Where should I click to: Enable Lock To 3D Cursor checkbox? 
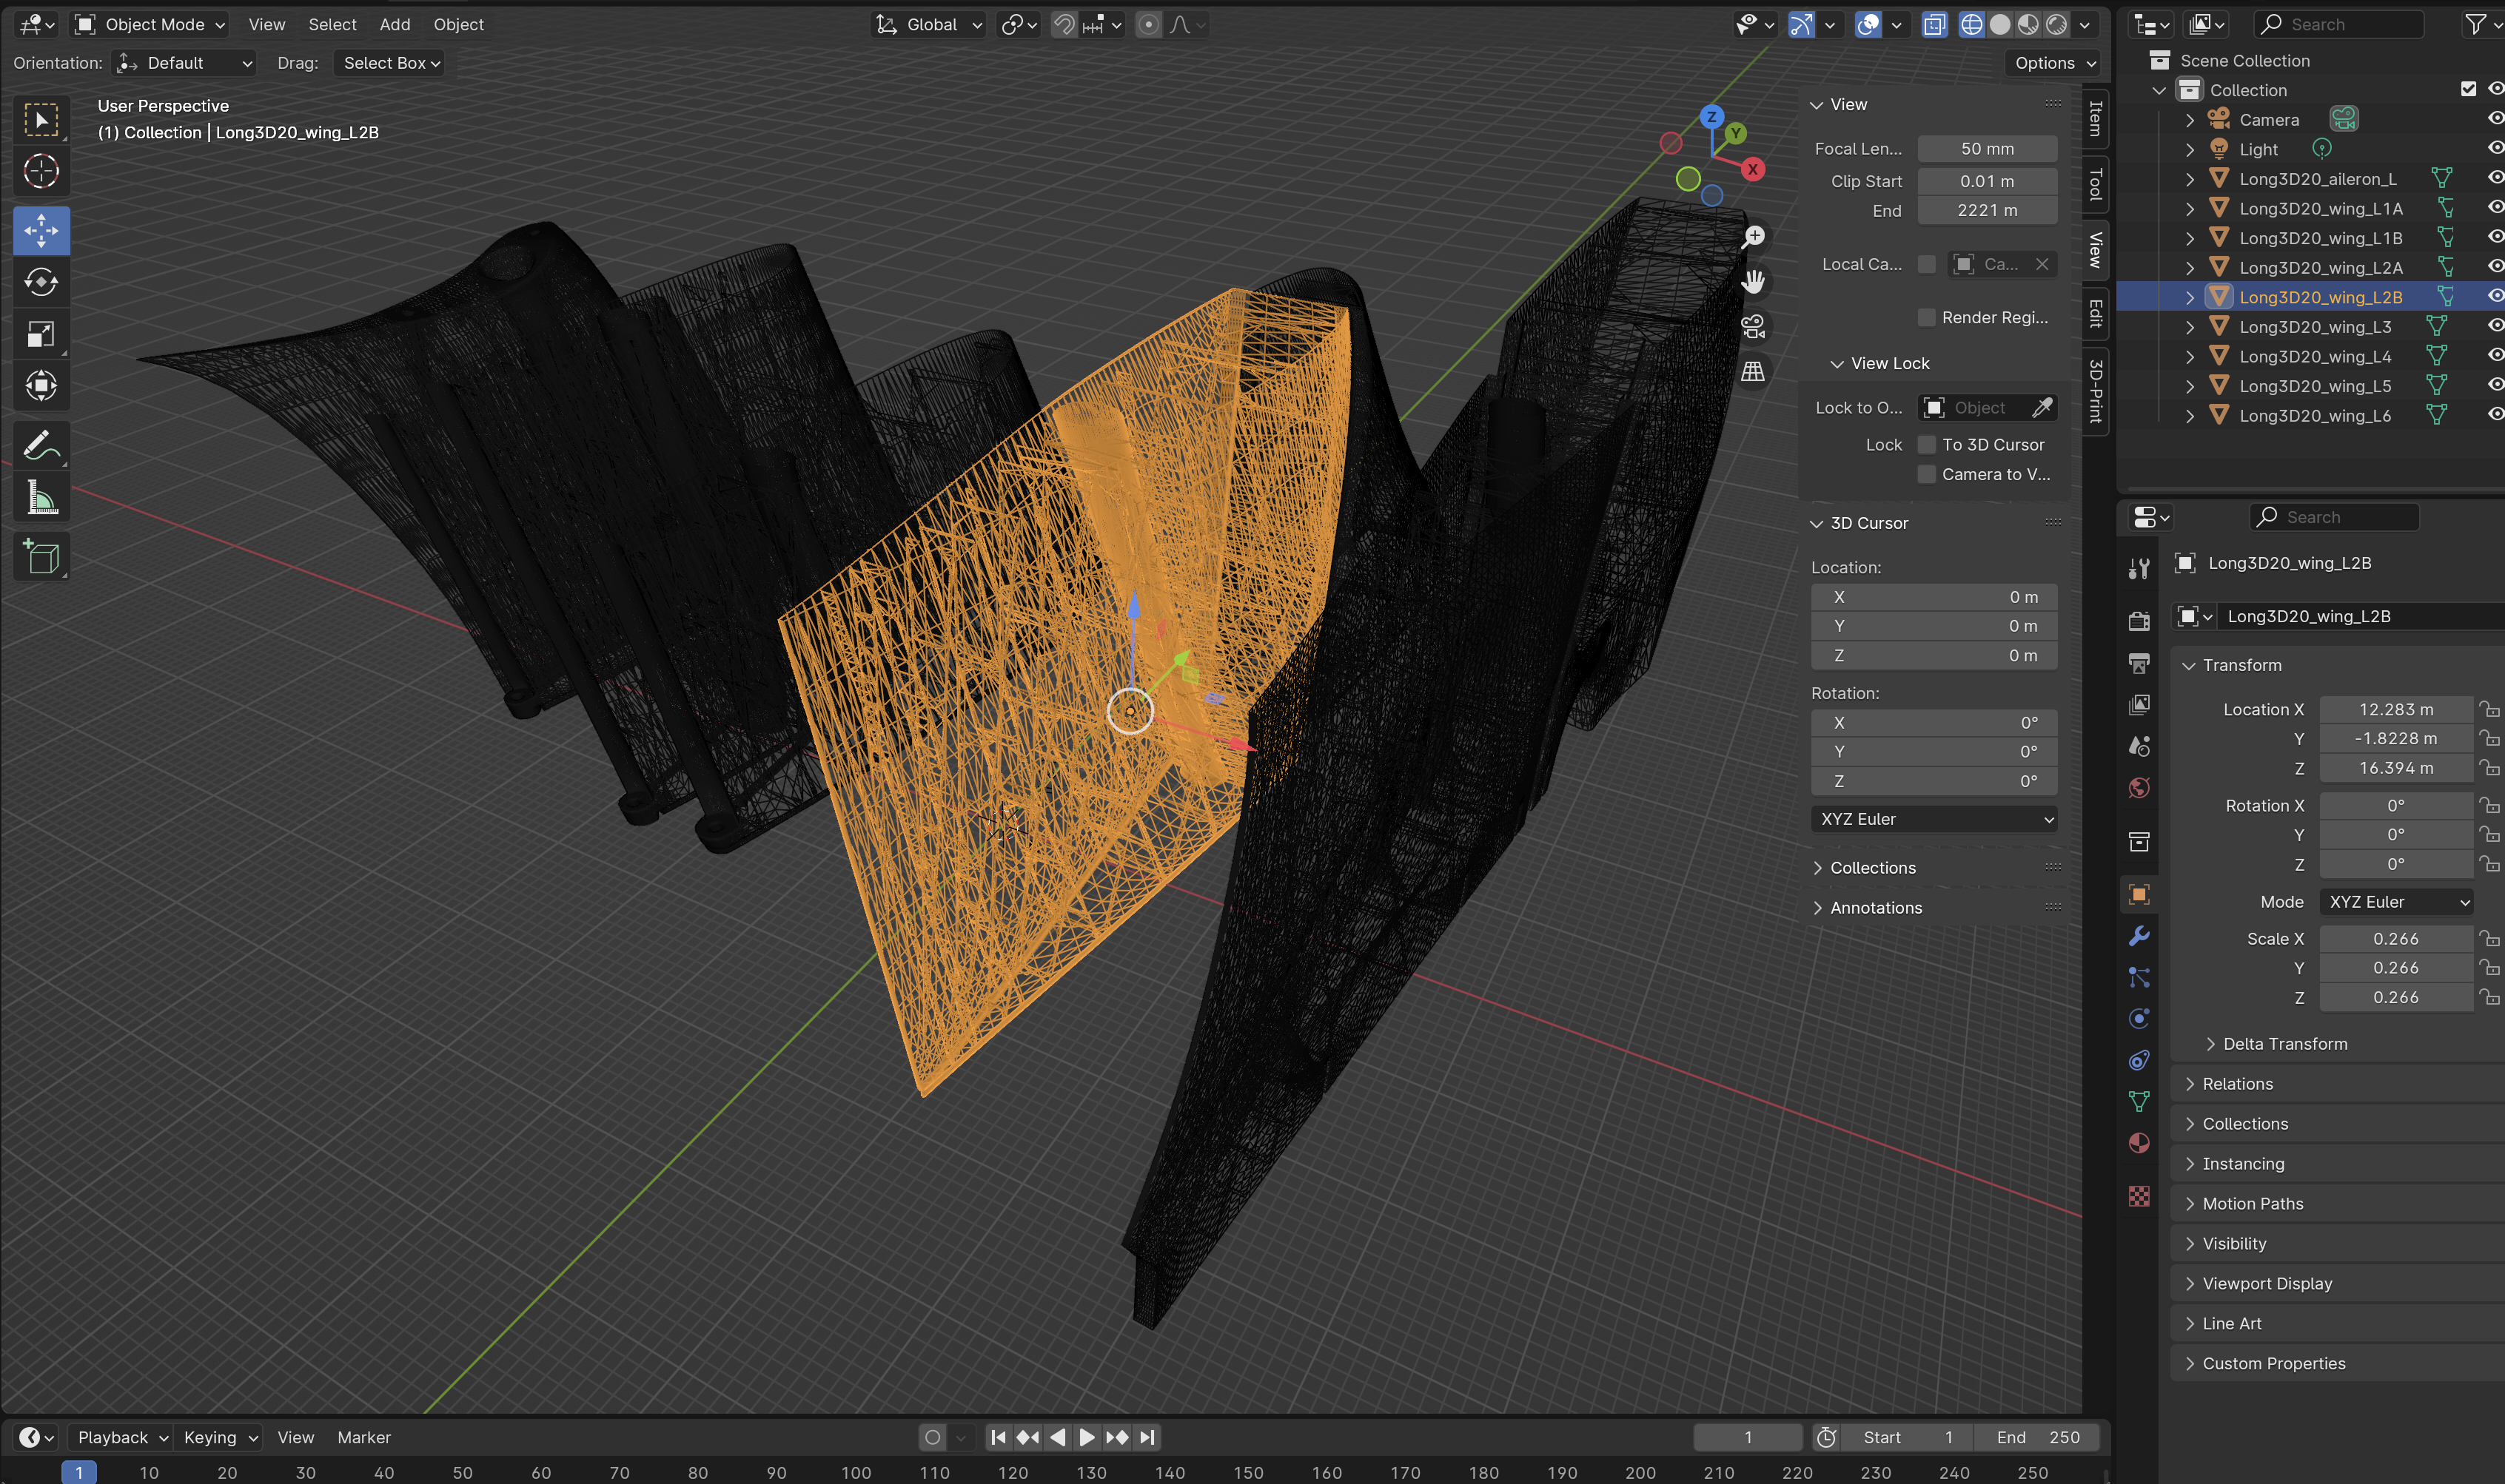pos(1926,445)
